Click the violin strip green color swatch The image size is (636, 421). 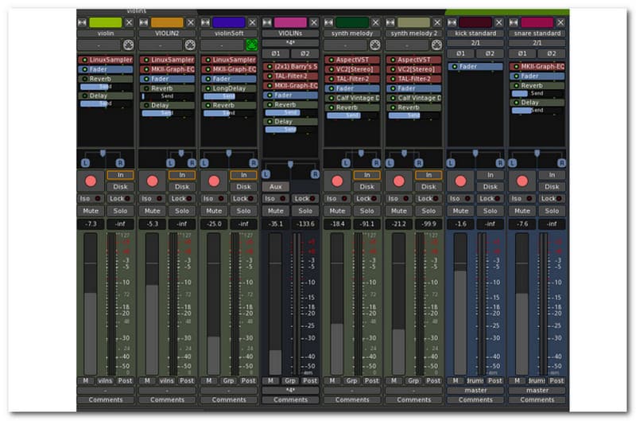click(106, 22)
